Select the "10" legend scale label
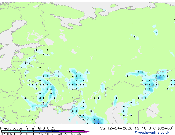Image resolution: width=175 pixels, height=135 pixels. tap(35, 134)
